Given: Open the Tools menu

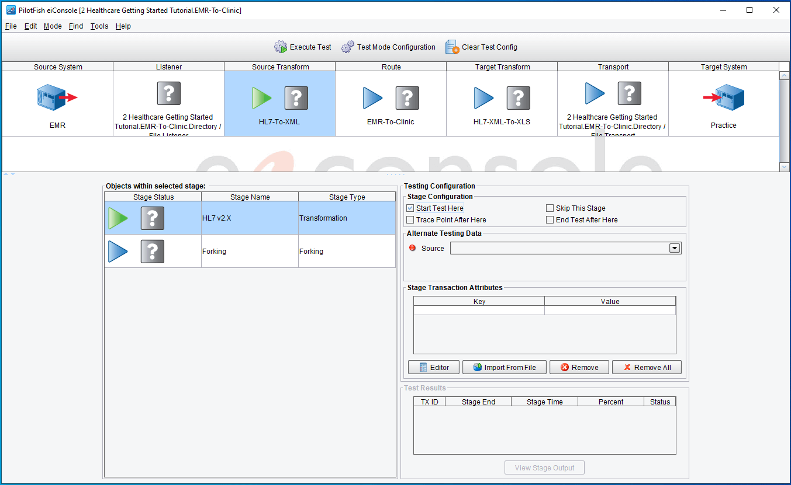Looking at the screenshot, I should 99,26.
